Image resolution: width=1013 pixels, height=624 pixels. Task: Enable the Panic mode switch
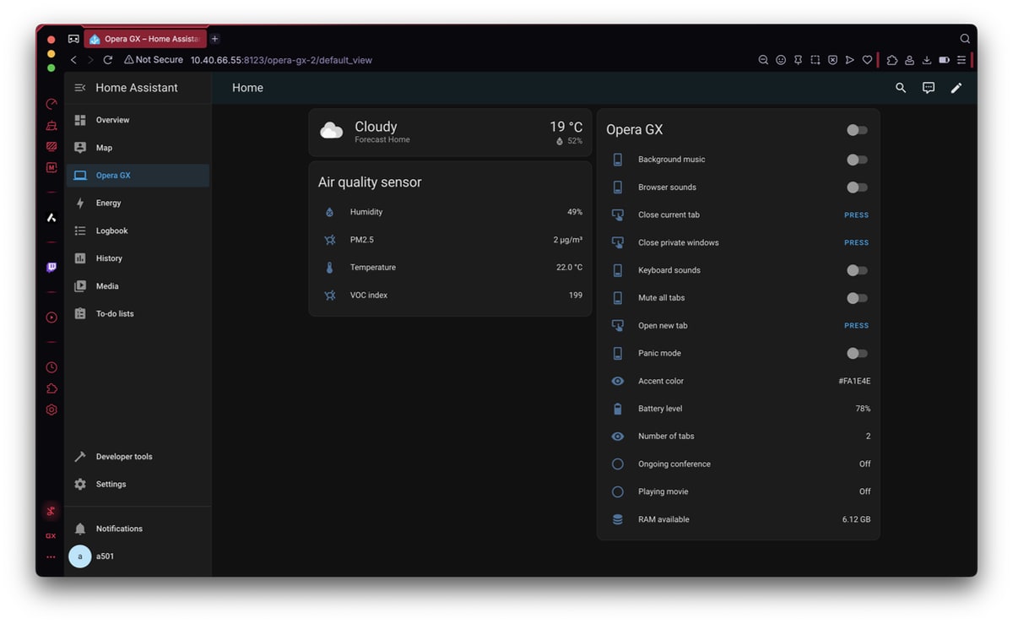[857, 354]
